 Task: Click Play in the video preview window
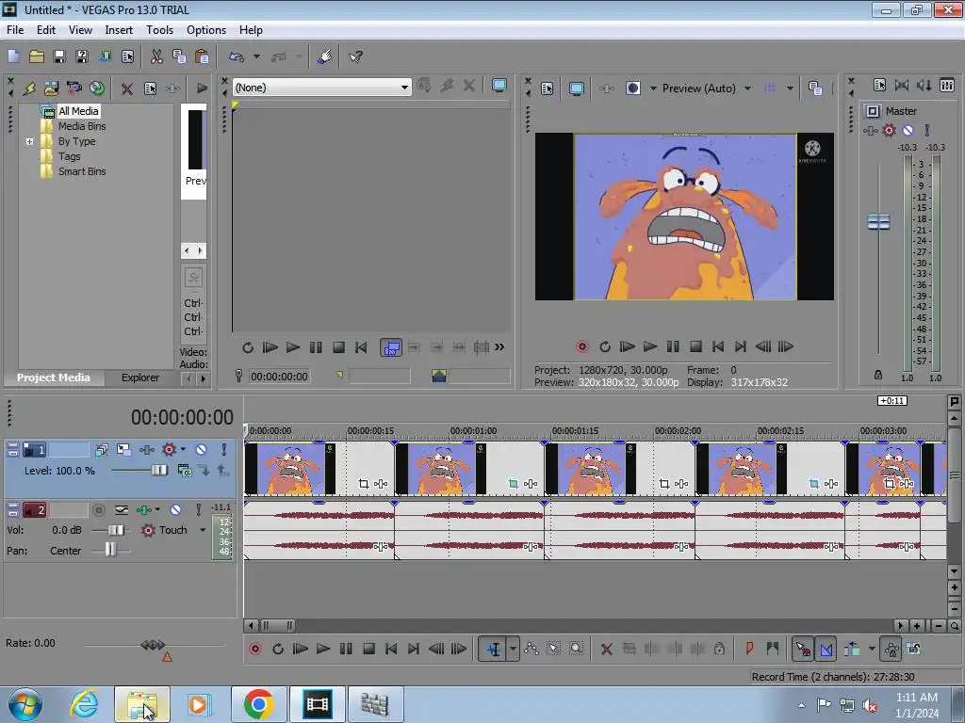pos(650,346)
